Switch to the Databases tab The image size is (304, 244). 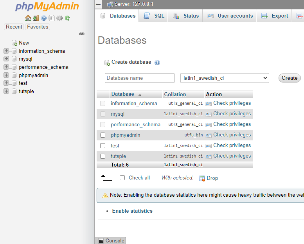pyautogui.click(x=117, y=16)
